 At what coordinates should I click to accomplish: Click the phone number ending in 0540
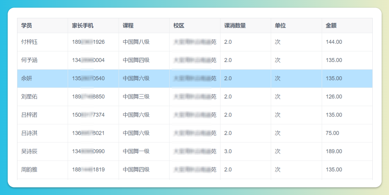(88, 78)
